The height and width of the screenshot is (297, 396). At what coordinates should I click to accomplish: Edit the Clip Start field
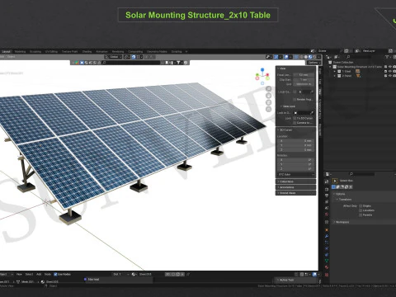[304, 80]
